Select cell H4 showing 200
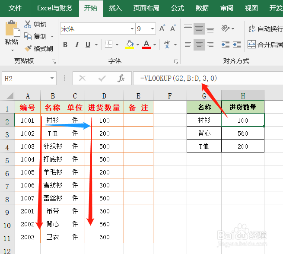The image size is (283, 254). (x=243, y=146)
